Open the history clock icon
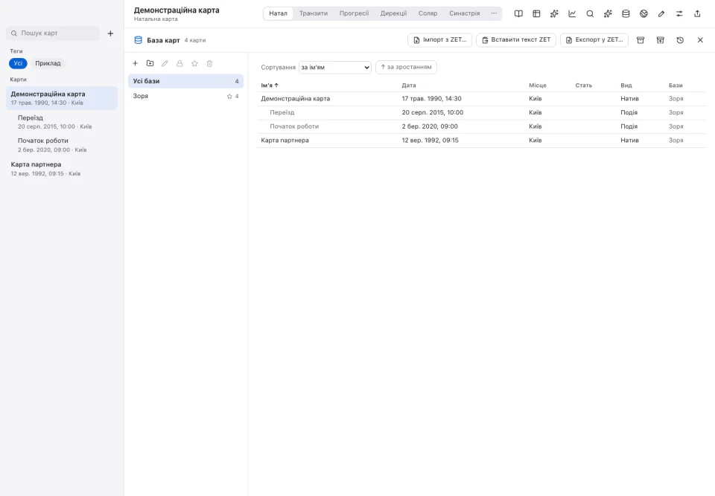Viewport: 715px width, 496px height. coord(680,40)
